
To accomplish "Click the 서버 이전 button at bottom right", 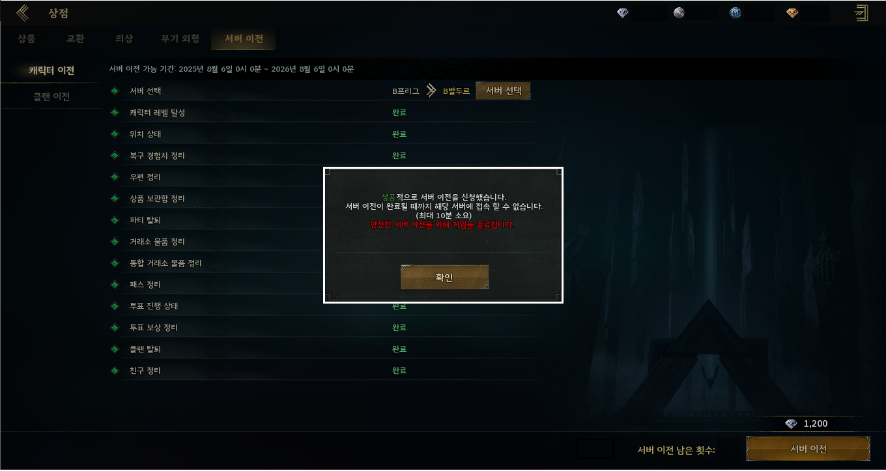I will pyautogui.click(x=808, y=449).
